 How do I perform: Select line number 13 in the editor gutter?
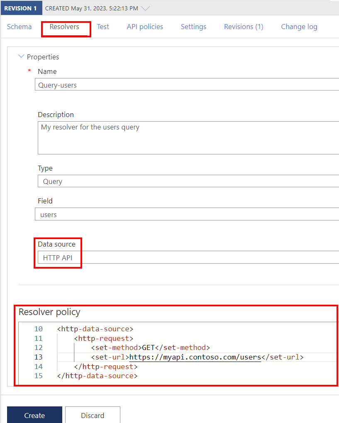(38, 357)
